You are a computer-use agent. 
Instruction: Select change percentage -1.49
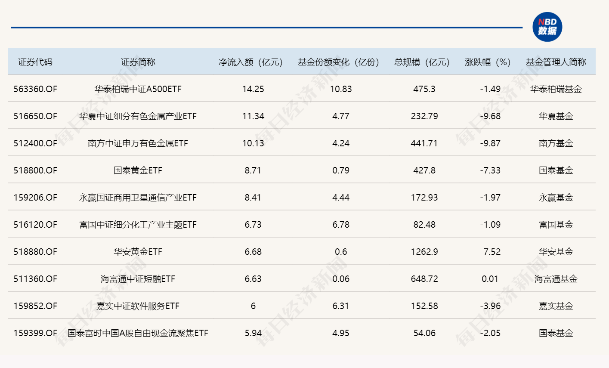[490, 89]
